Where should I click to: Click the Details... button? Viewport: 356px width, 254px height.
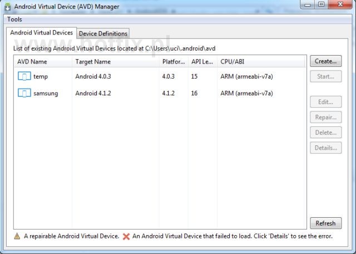(x=326, y=148)
